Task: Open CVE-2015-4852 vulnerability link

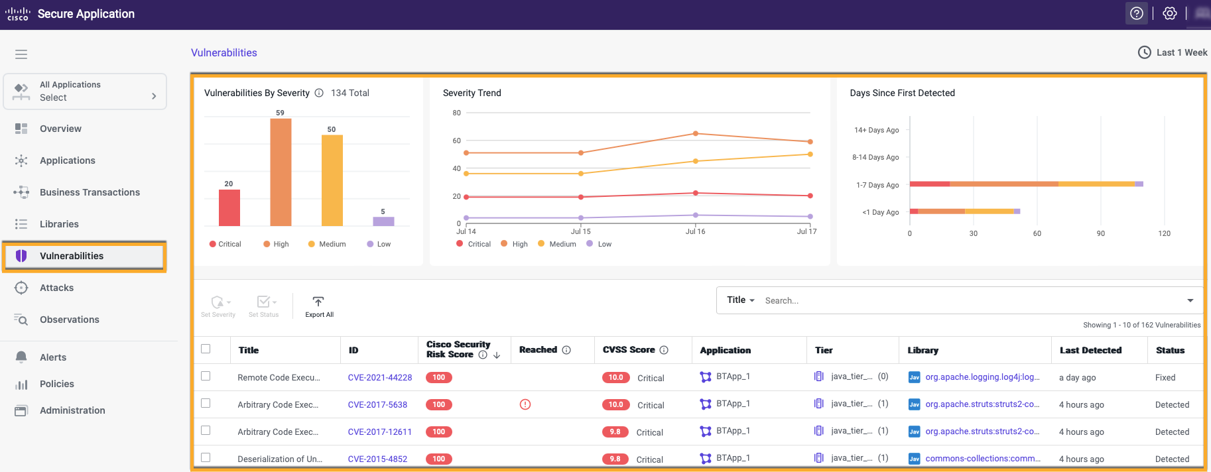Action: click(x=377, y=459)
